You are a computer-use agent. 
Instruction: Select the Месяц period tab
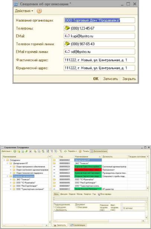click(80, 194)
